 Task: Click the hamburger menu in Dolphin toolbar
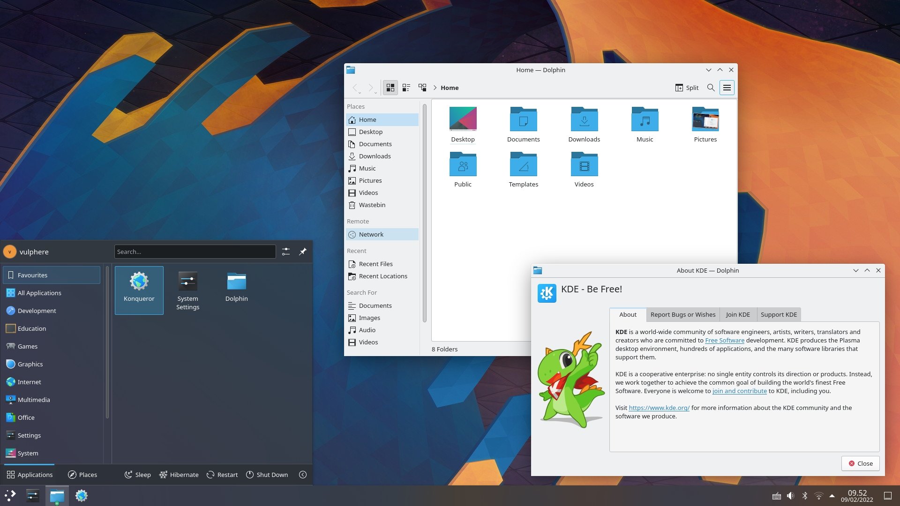coord(727,88)
